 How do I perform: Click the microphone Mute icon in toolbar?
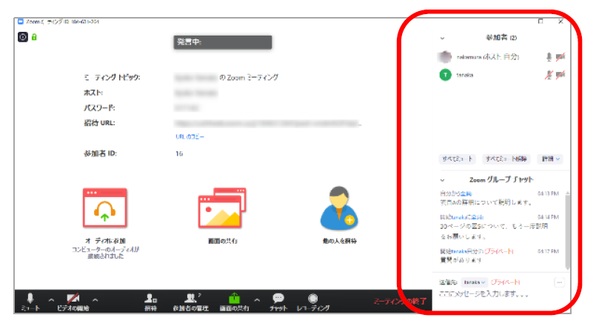pos(30,298)
